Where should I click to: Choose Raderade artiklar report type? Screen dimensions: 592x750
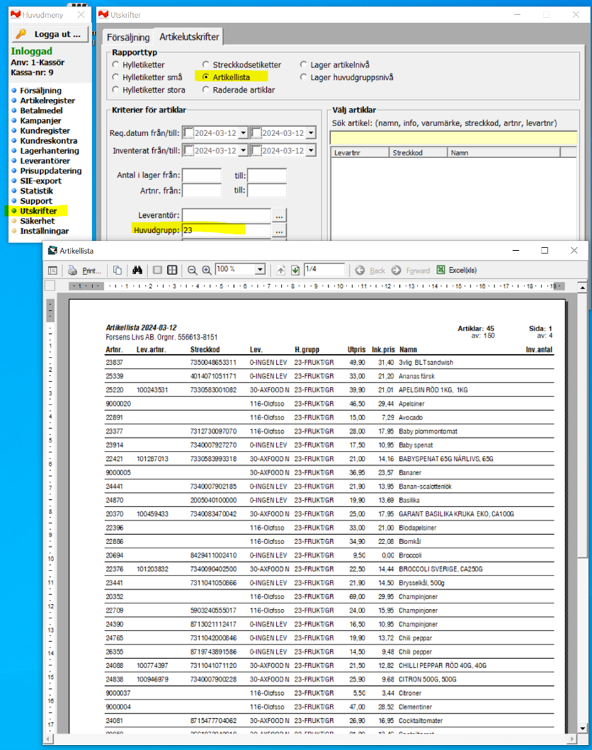coord(206,90)
